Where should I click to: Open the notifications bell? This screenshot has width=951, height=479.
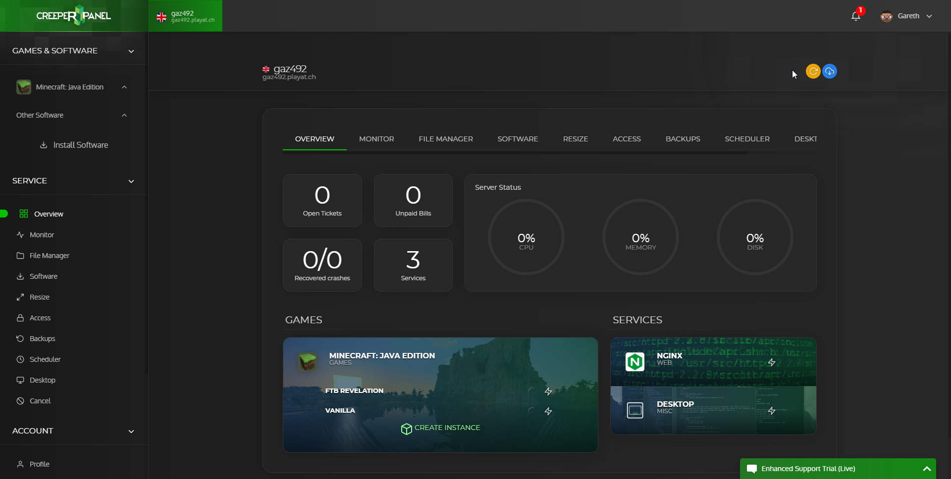(855, 16)
